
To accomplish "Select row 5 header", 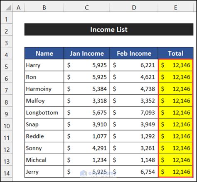I will 6,65.
